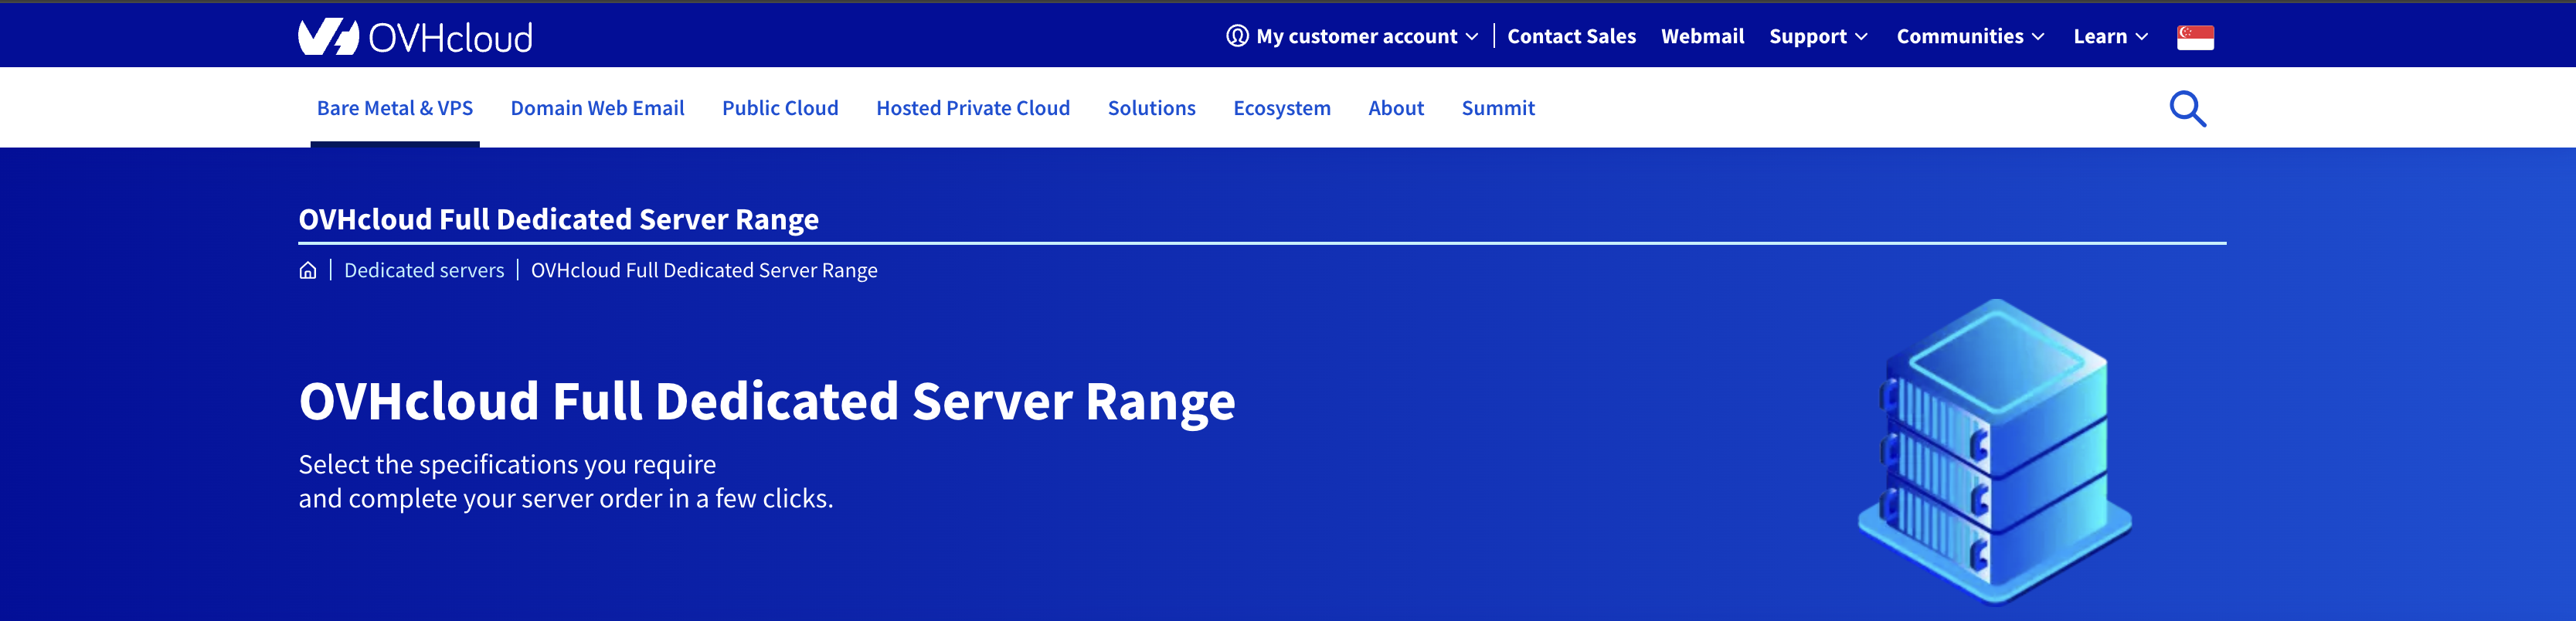Image resolution: width=2576 pixels, height=621 pixels.
Task: Open Contact Sales link
Action: coord(1571,36)
